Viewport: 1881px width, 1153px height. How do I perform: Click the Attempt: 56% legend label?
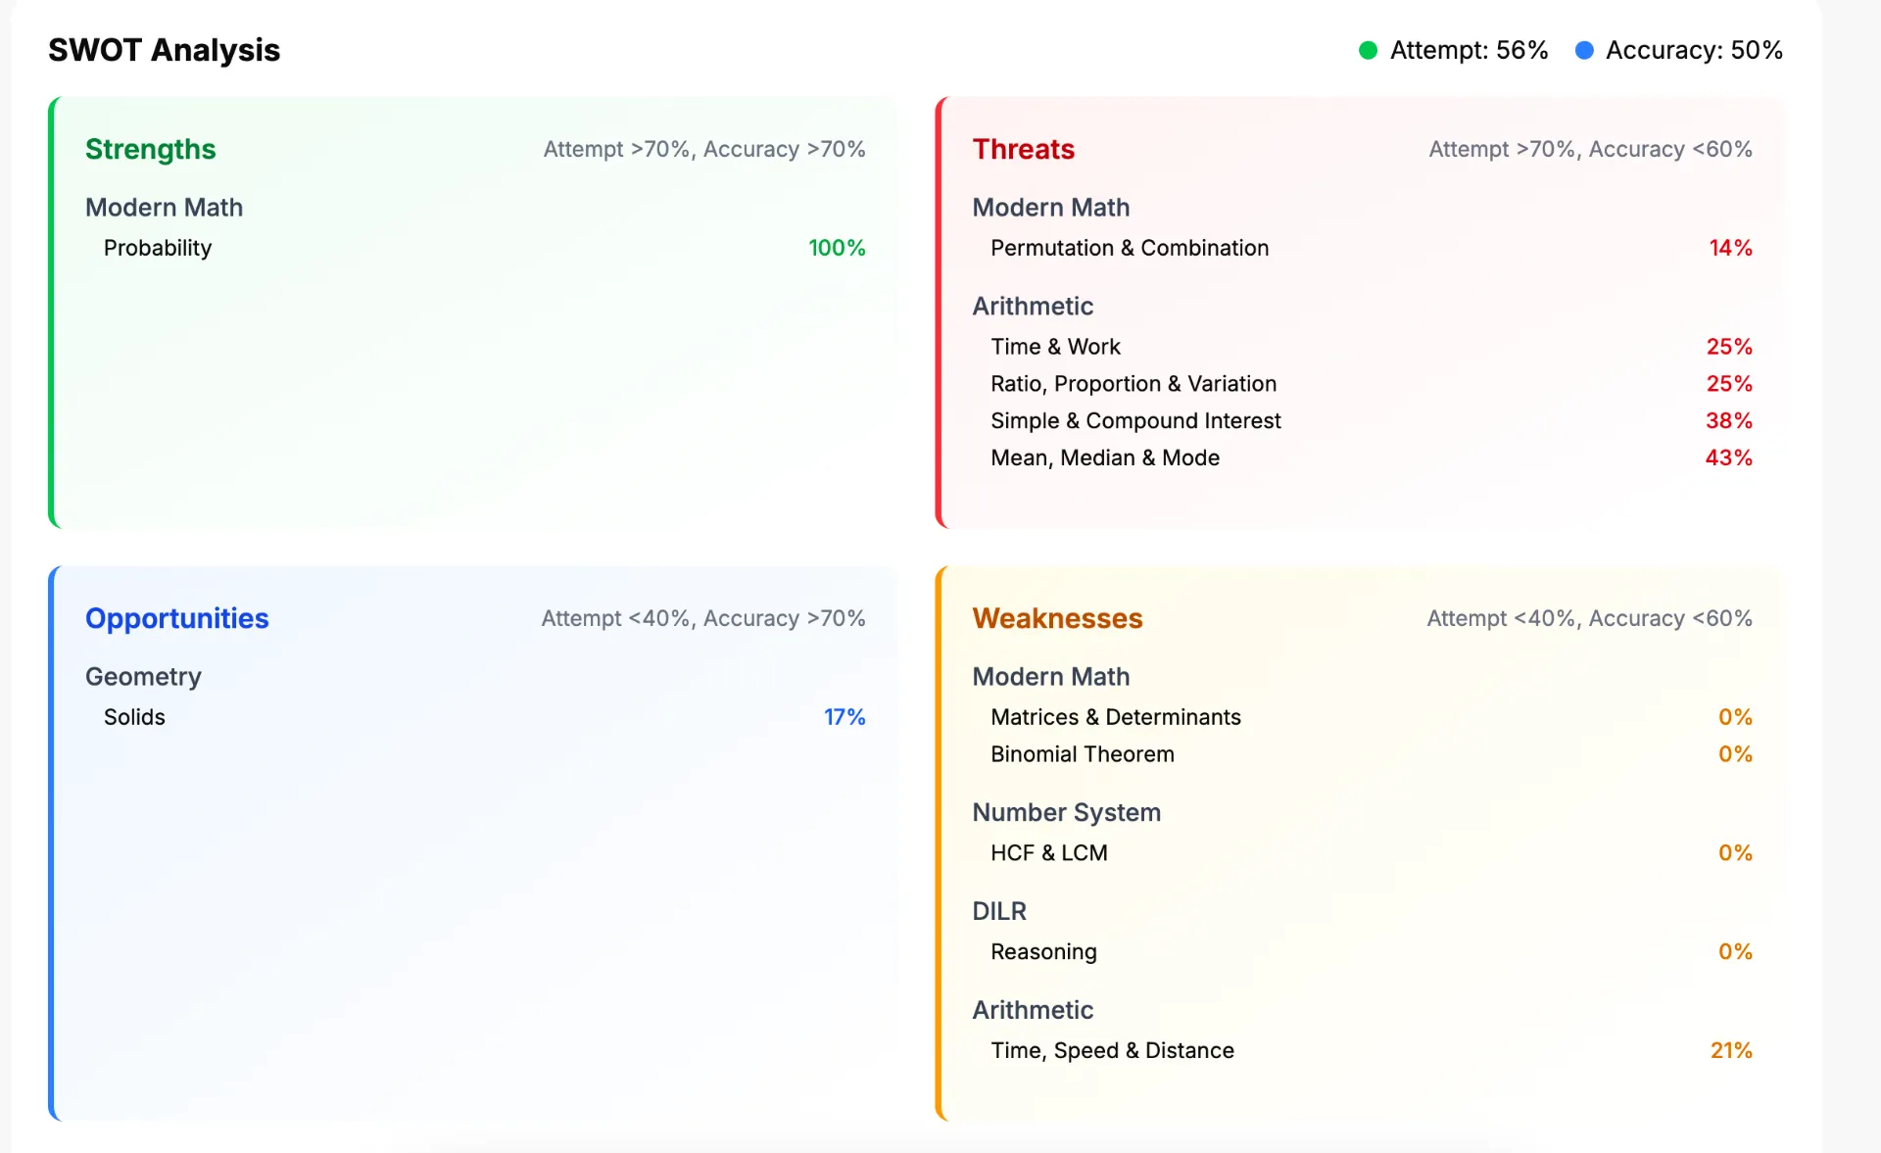pyautogui.click(x=1469, y=50)
